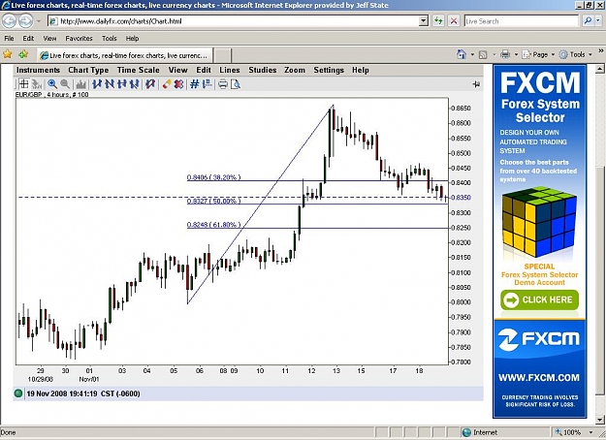Click the Forex System Selector ad heading
The height and width of the screenshot is (440, 606).
(x=540, y=110)
